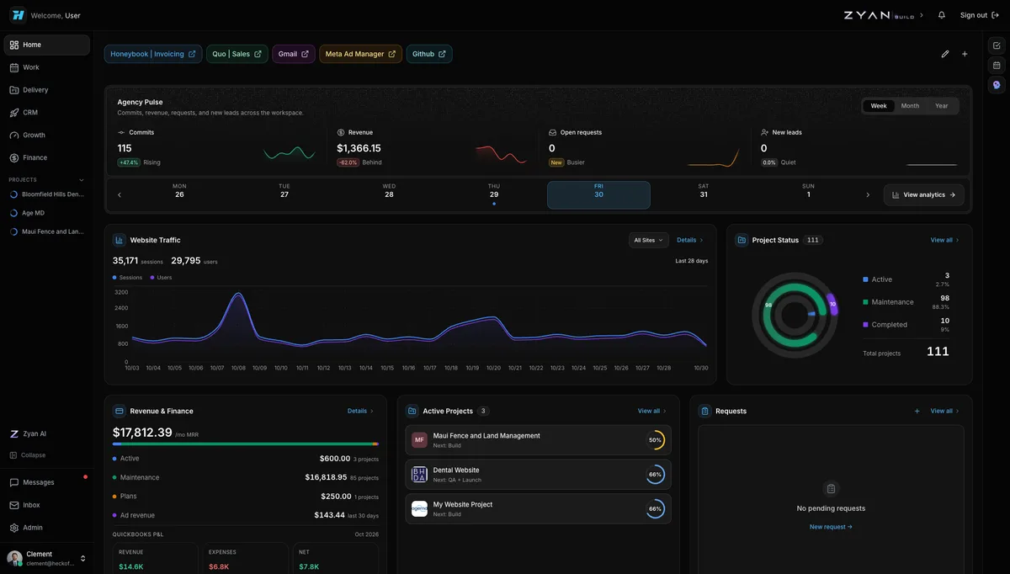Go to previous week in the day strip
Viewport: 1010px width, 574px height.
(120, 194)
